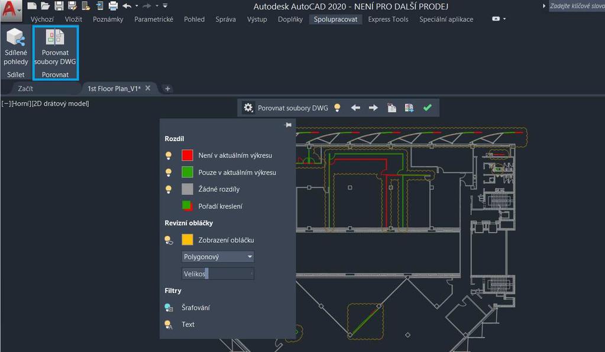605x352 pixels.
Task: Go to next difference arrow
Action: click(373, 108)
